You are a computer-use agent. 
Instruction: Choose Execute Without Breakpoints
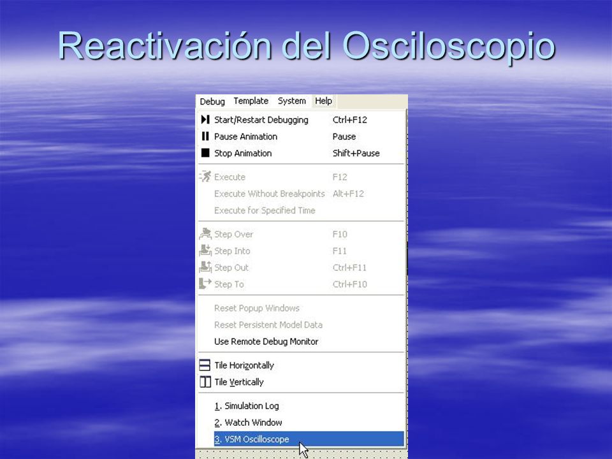[x=302, y=194]
